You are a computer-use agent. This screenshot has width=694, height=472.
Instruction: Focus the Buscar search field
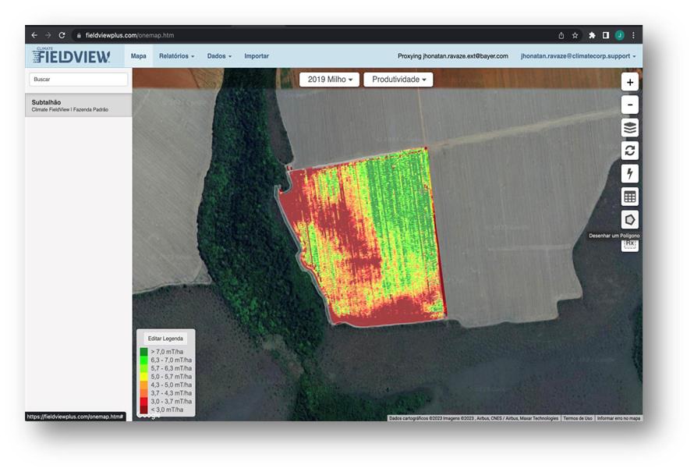78,80
